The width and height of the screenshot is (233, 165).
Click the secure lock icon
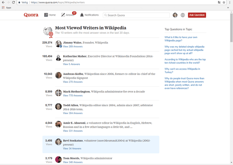click(x=19, y=3)
